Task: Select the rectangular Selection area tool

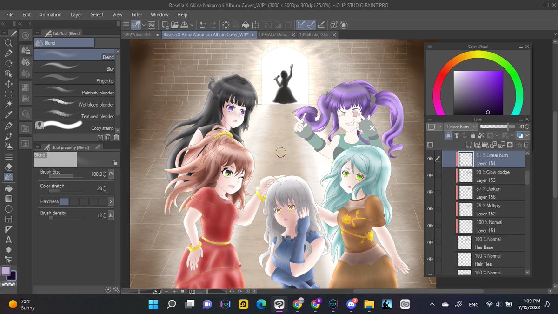Action: click(x=8, y=94)
